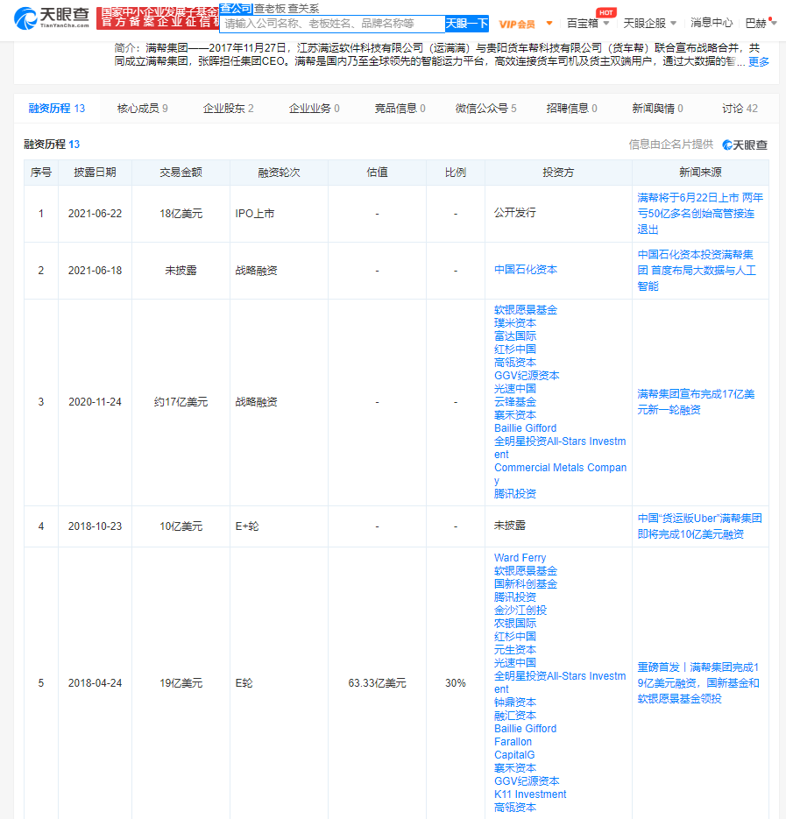Viewport: 786px width, 819px height.
Task: Switch to the 查关系 search tab
Action: click(x=302, y=9)
